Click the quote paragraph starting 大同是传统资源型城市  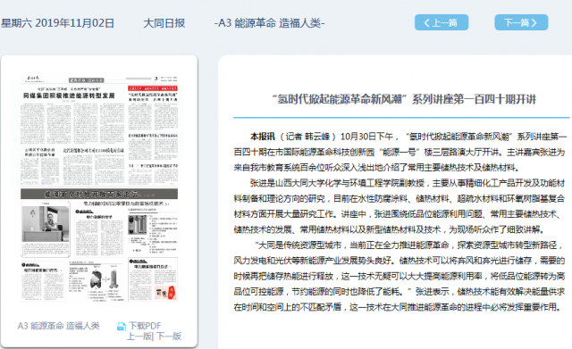tap(400, 276)
